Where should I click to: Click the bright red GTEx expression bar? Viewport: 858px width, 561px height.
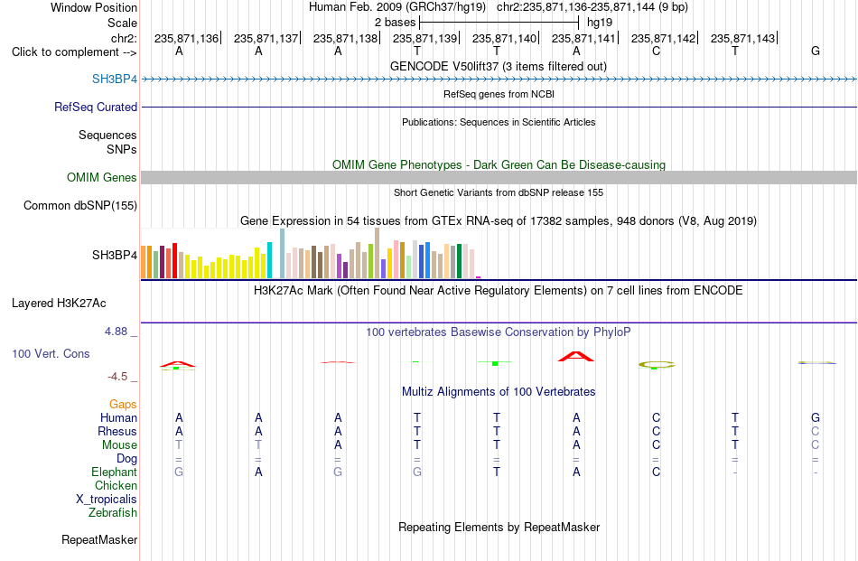point(174,260)
